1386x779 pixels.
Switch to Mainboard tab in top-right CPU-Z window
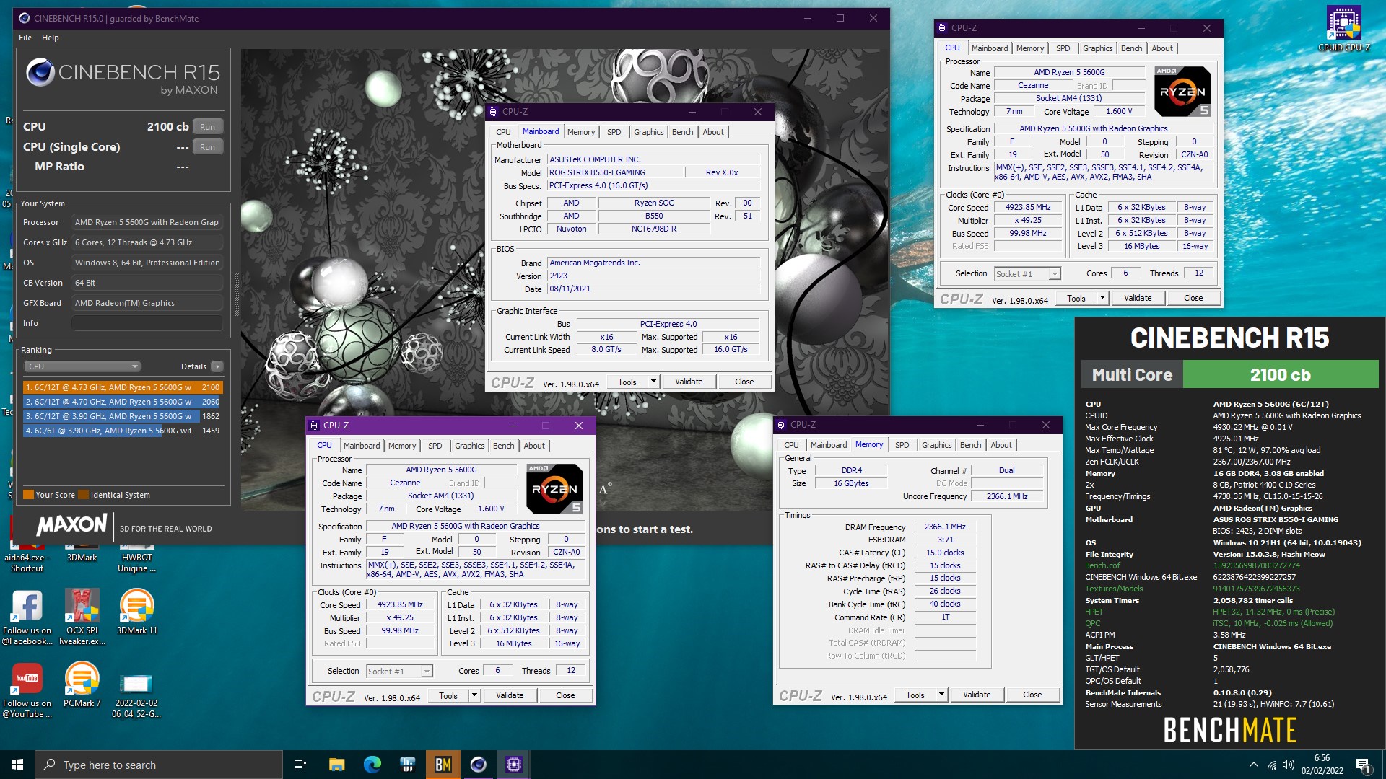point(989,48)
